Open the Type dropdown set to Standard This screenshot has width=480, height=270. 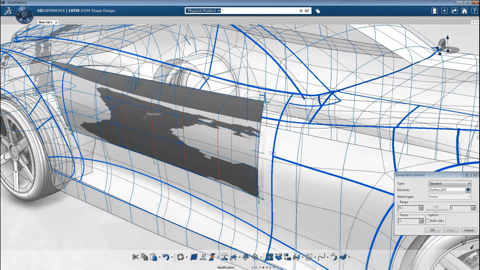(450, 183)
